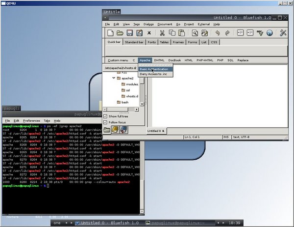Collapse the apache2 folder in tree

click(113, 78)
